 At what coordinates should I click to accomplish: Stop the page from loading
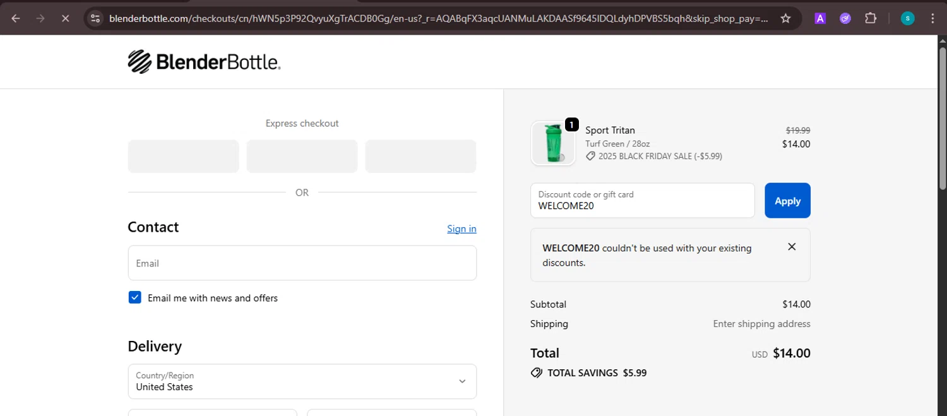coord(65,18)
